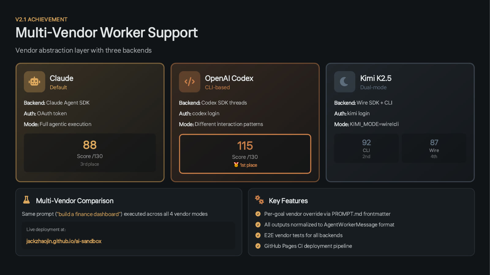The width and height of the screenshot is (490, 275).
Task: Click Backend: Claude Agent SDK line
Action: click(57, 103)
